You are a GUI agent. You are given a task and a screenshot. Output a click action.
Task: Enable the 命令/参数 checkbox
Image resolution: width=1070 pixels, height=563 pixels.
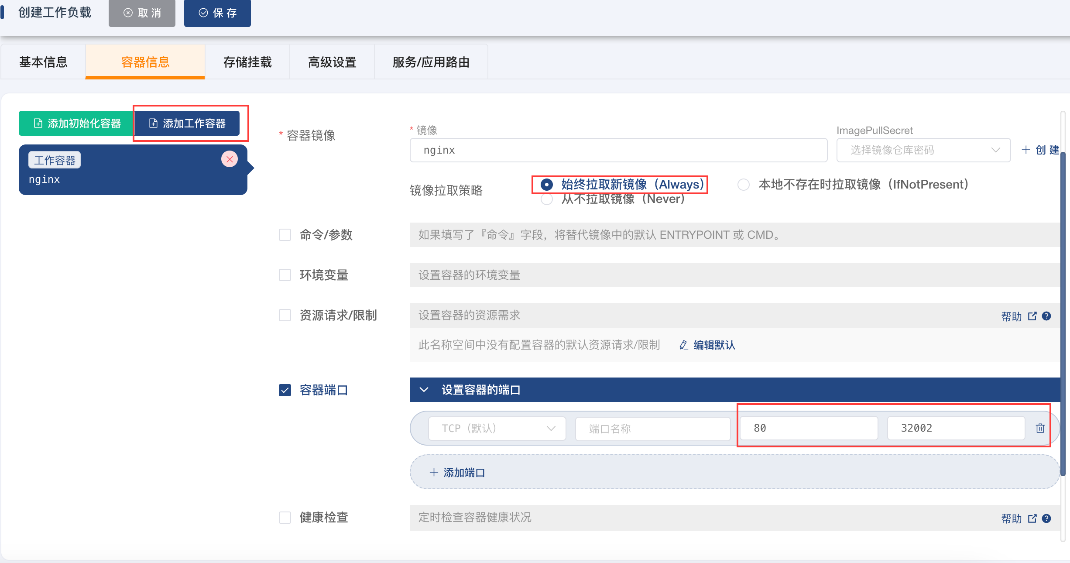[x=285, y=235]
